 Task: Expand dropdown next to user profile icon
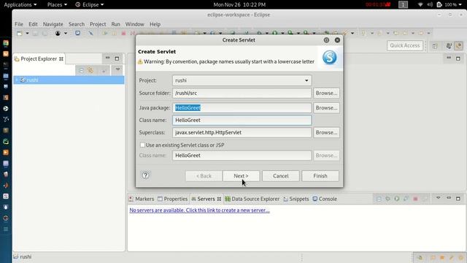(x=66, y=34)
